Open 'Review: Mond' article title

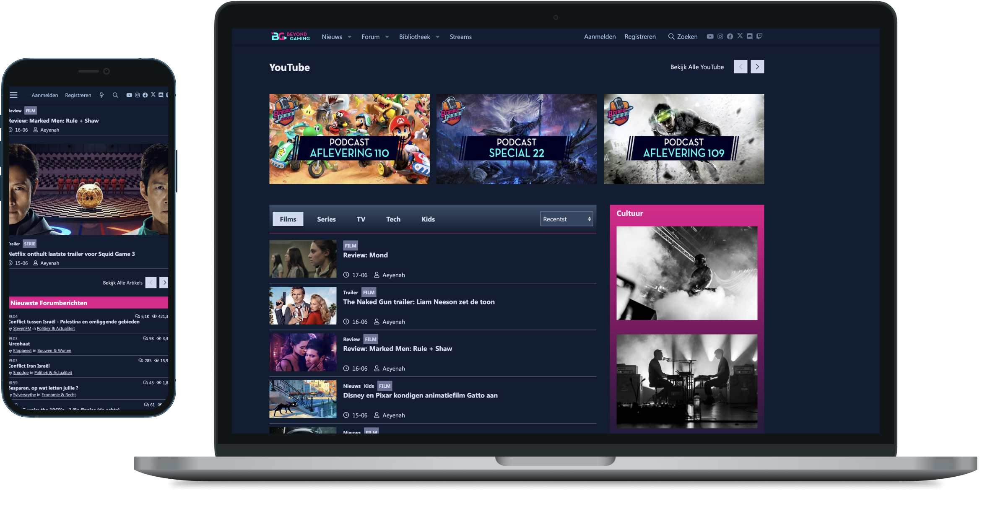365,255
